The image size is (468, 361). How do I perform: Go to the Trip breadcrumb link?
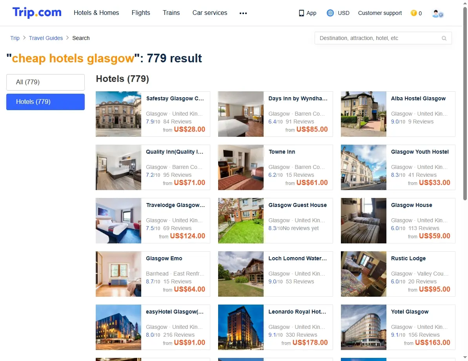pos(15,38)
